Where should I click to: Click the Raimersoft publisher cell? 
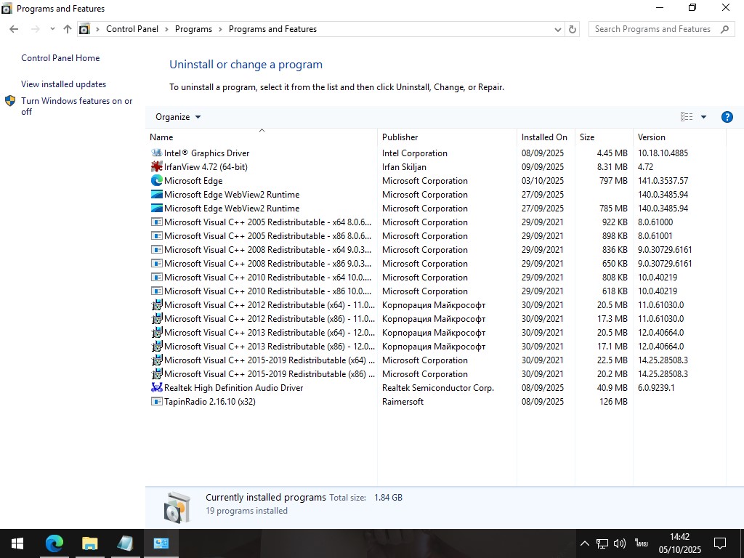[403, 401]
